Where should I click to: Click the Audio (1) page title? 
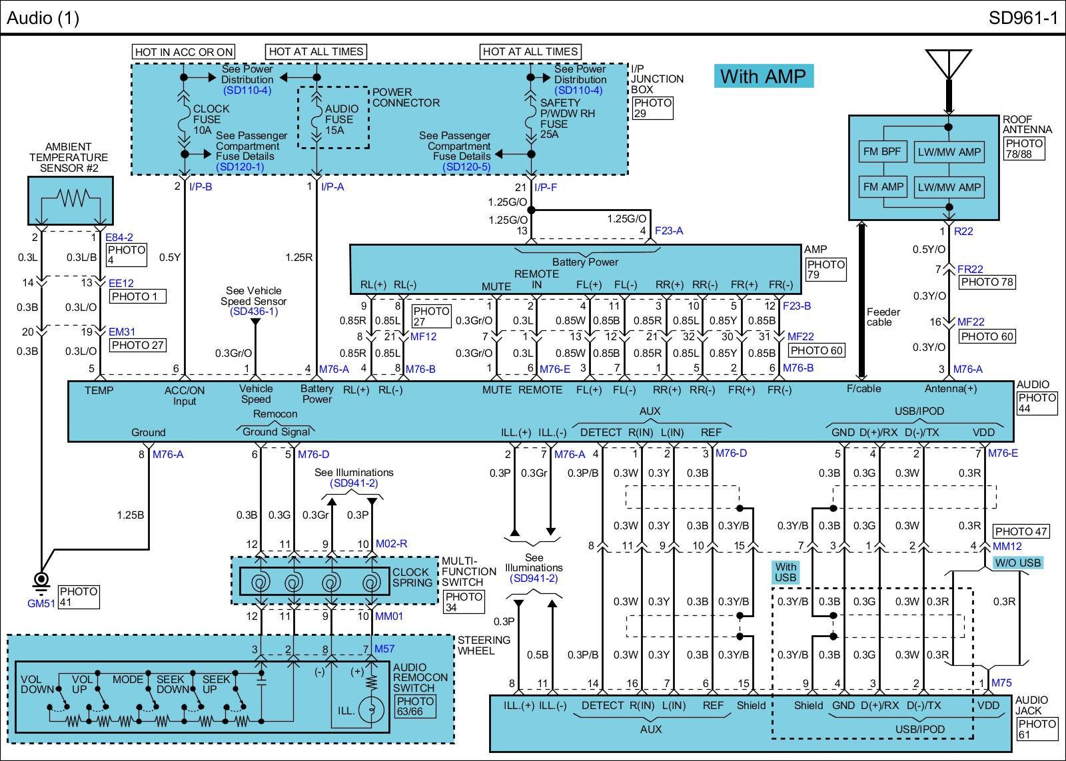pos(43,18)
